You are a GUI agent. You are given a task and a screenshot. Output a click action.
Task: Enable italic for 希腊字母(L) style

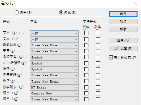[x=98, y=57]
